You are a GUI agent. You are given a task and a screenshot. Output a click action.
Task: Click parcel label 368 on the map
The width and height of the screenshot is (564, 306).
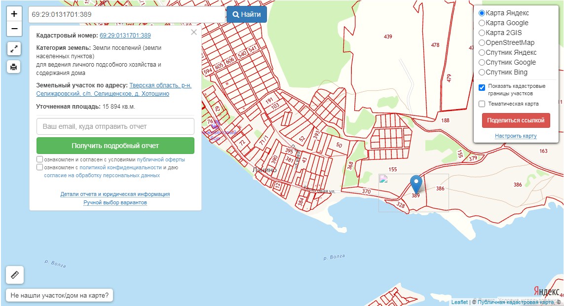tap(350, 166)
